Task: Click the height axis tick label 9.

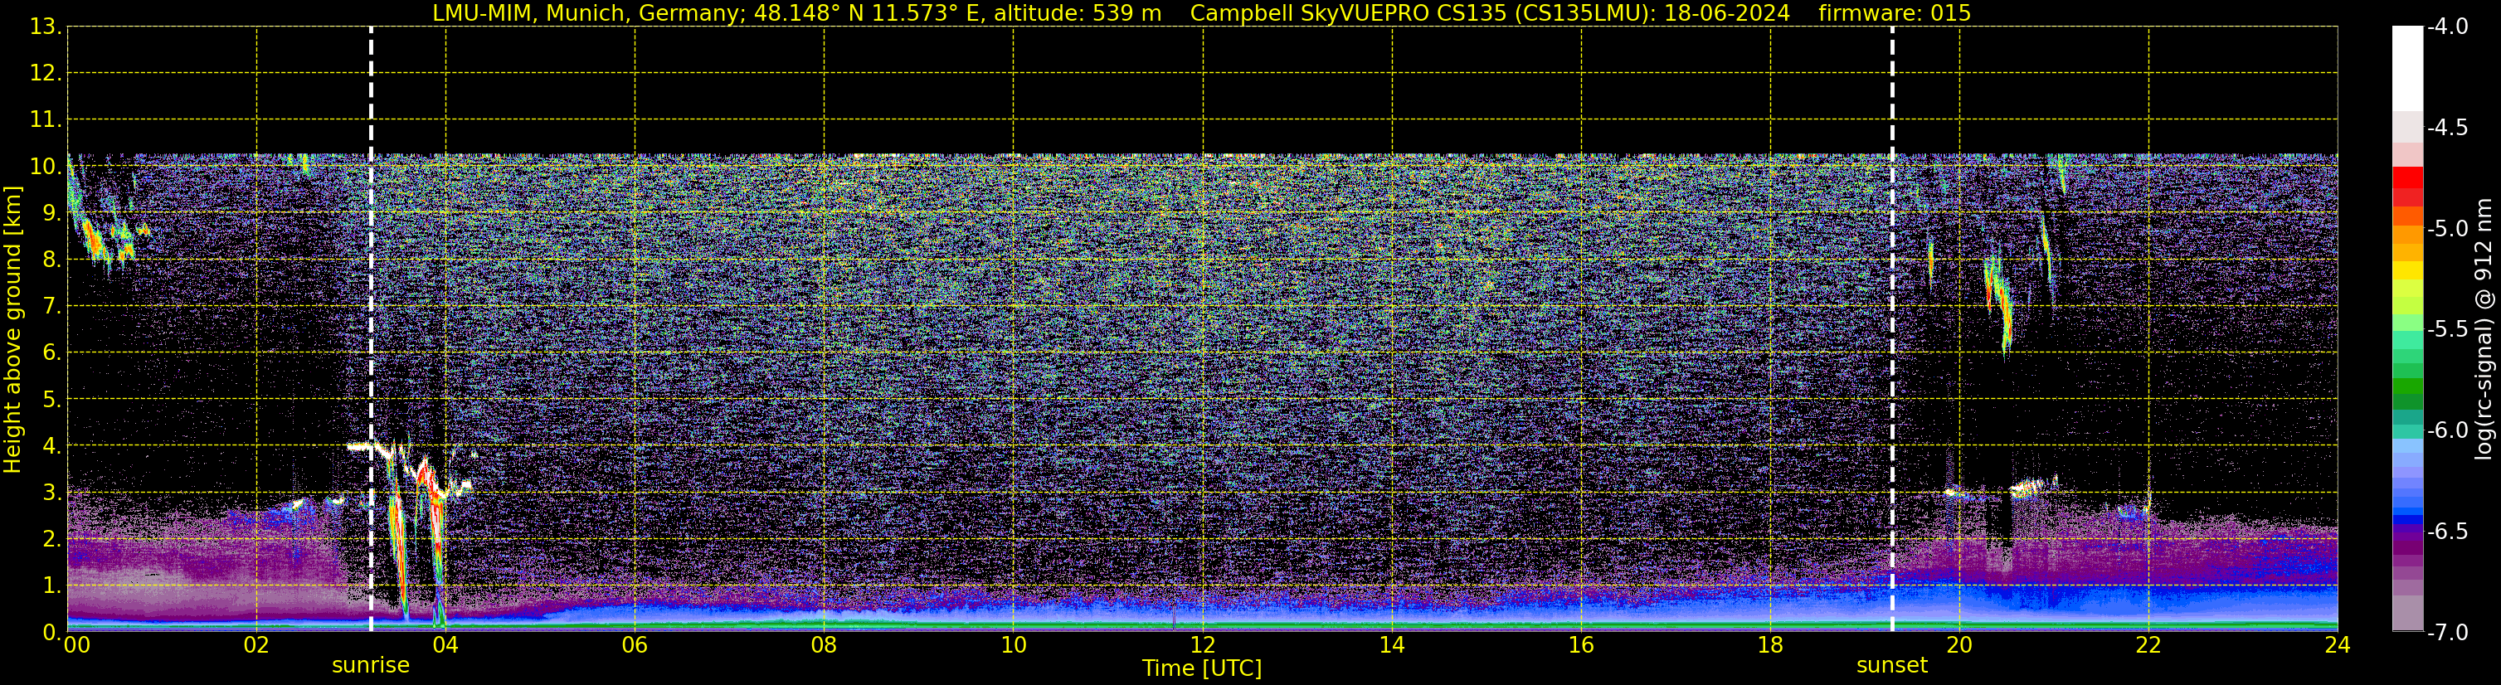Action: click(51, 212)
